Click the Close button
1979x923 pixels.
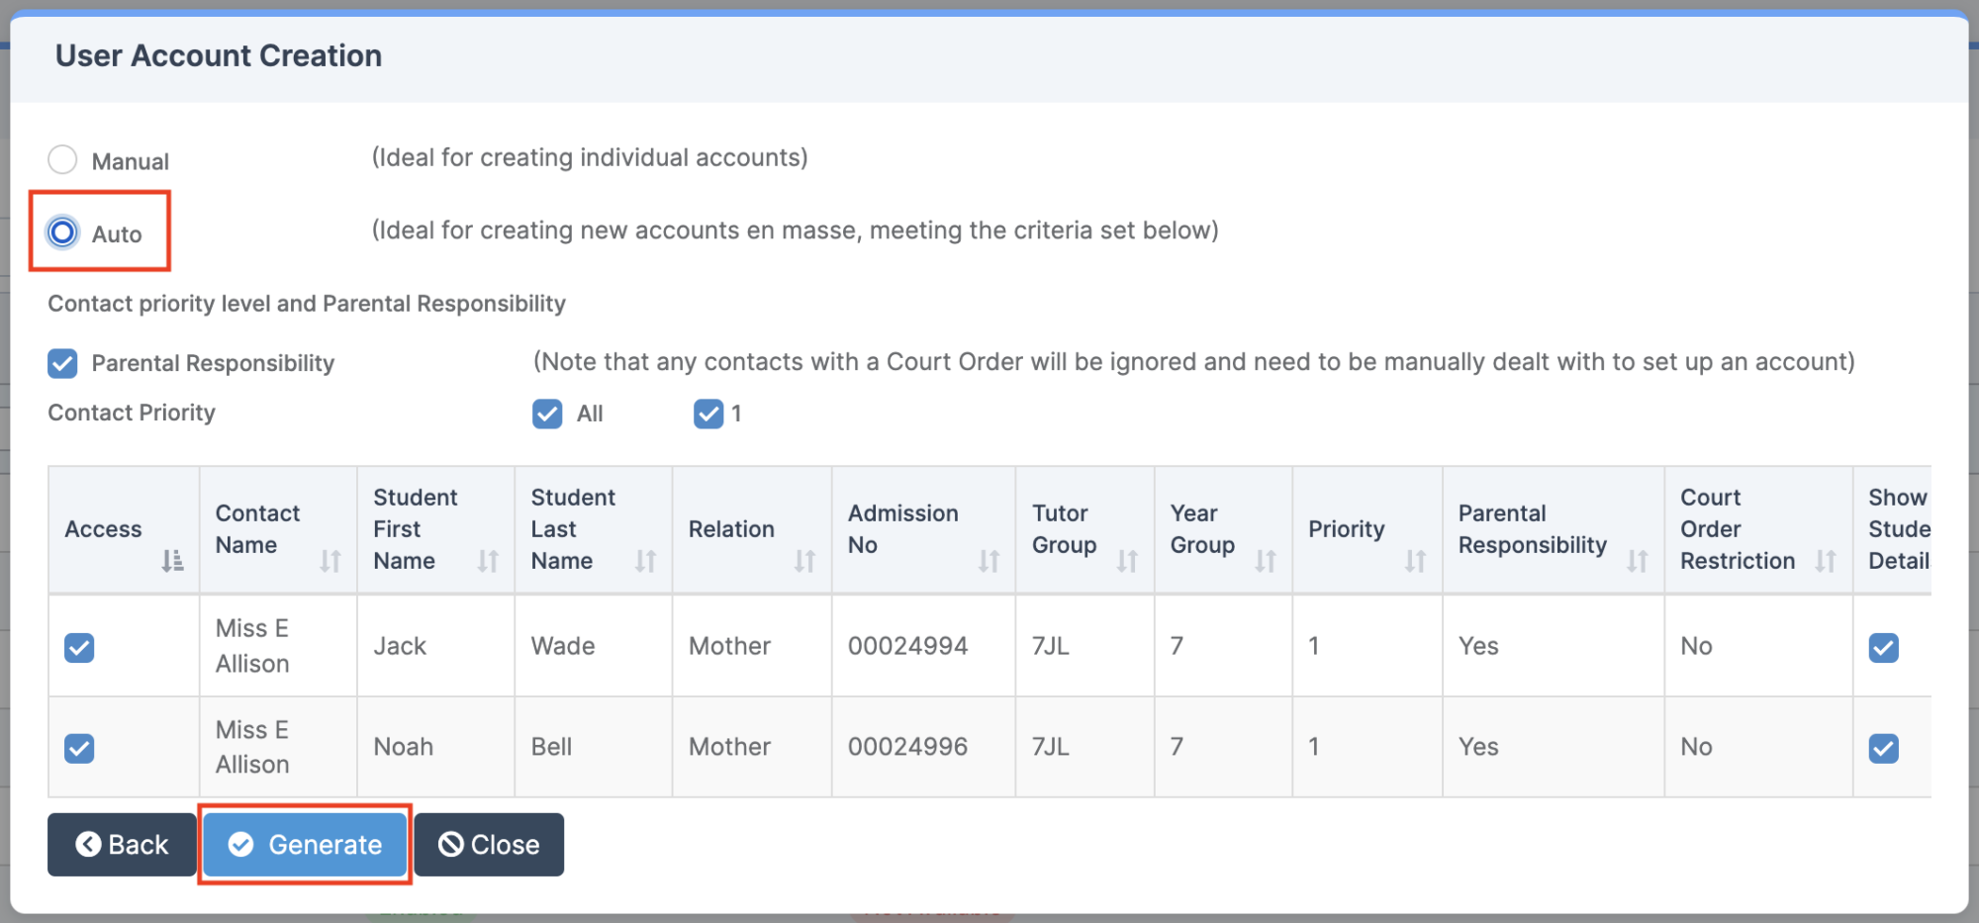tap(489, 845)
